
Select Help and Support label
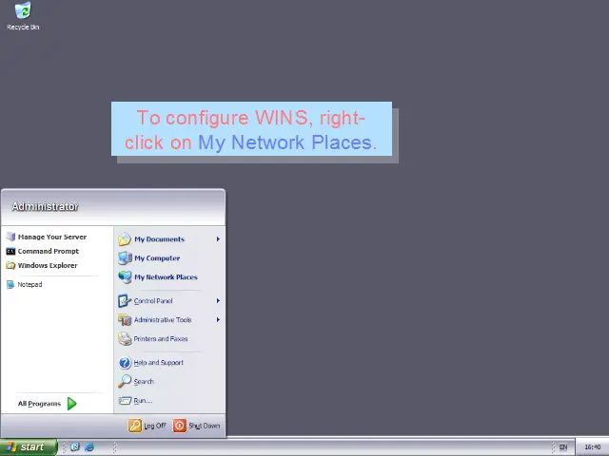pyautogui.click(x=159, y=363)
